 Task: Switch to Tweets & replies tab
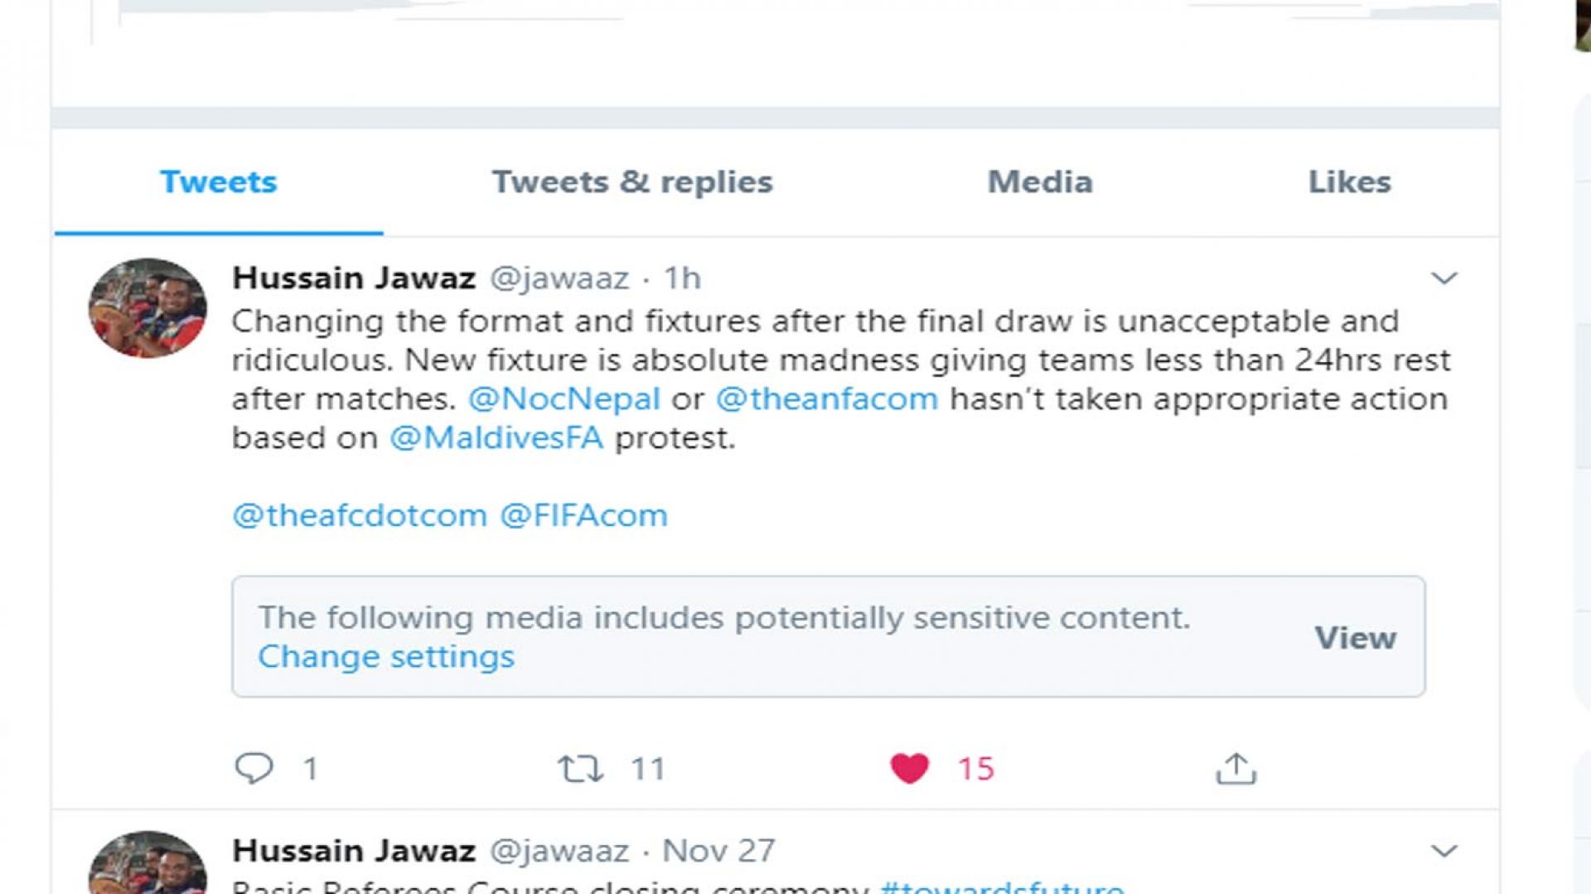click(x=632, y=181)
